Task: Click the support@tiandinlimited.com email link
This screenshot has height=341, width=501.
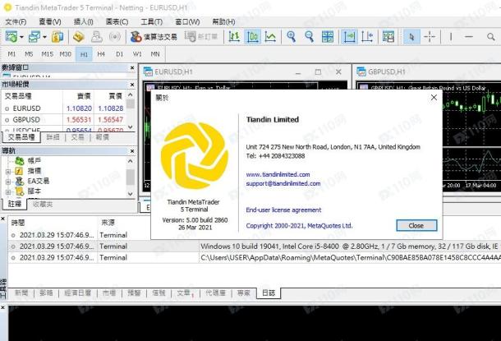Action: click(283, 183)
